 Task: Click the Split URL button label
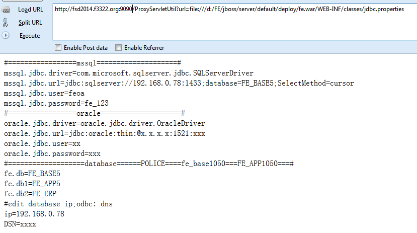tap(30, 23)
